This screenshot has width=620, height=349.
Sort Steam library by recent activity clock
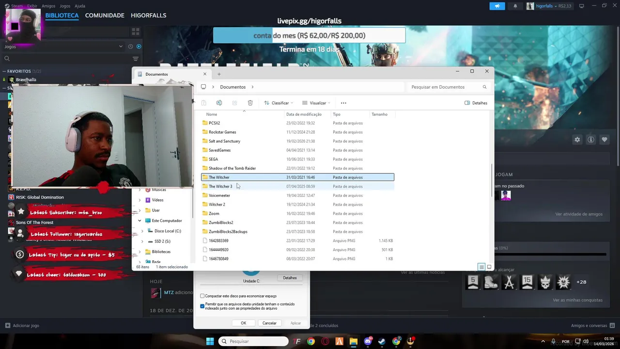pyautogui.click(x=130, y=47)
